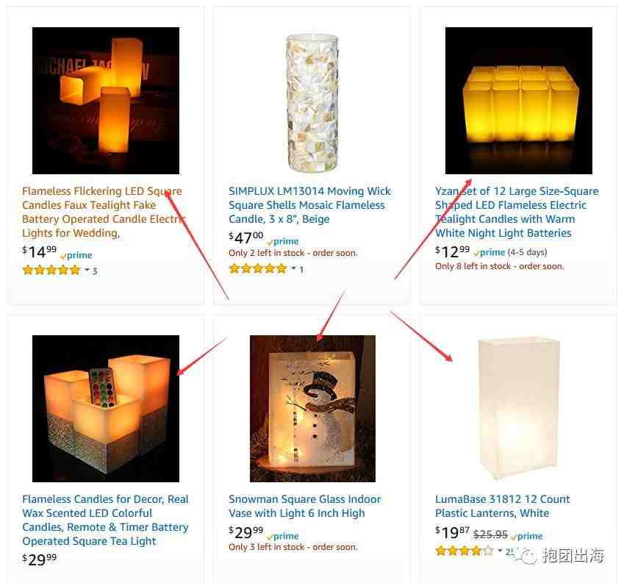This screenshot has height=583, width=624.
Task: Open the SIMPLUX mosaic candle product image
Action: coord(312,103)
